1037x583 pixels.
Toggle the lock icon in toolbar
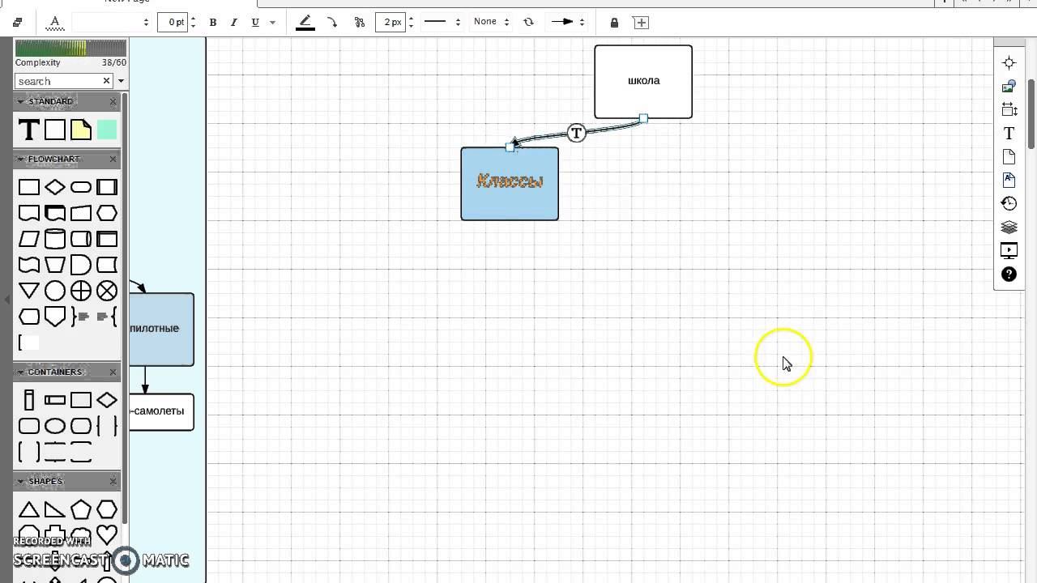tap(614, 23)
